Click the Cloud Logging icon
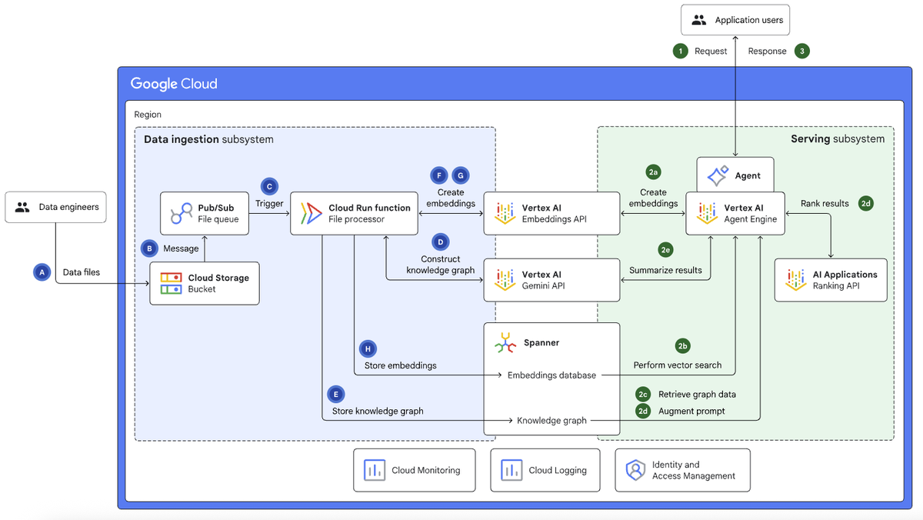 coord(511,470)
